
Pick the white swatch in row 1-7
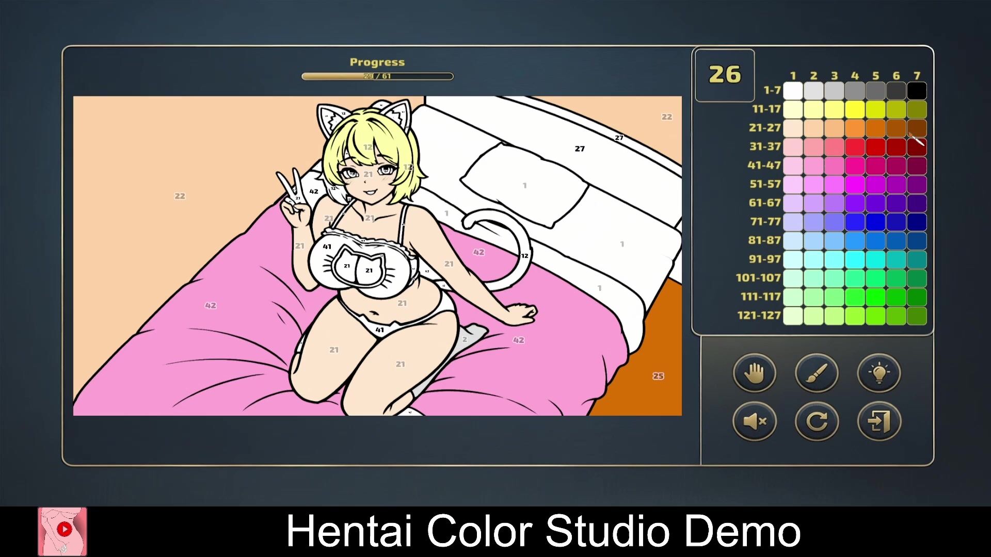[x=793, y=91]
